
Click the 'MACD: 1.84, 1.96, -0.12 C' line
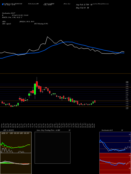12,17
